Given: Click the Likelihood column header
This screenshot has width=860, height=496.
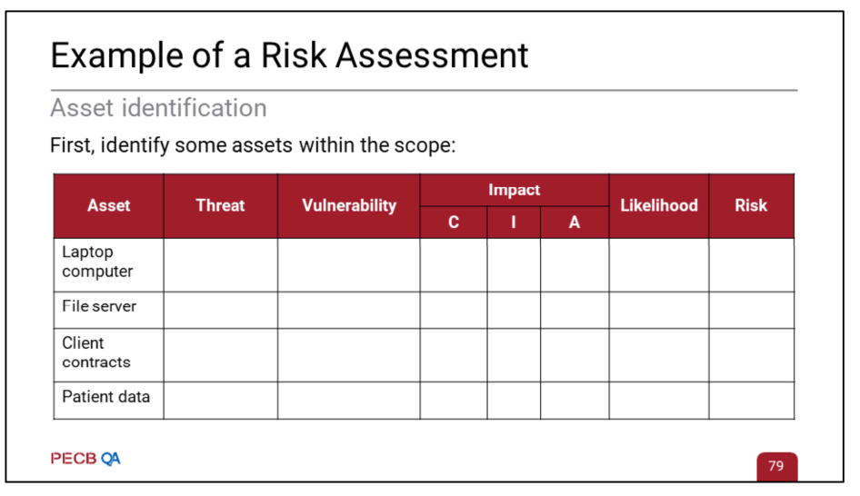Looking at the screenshot, I should coord(659,206).
